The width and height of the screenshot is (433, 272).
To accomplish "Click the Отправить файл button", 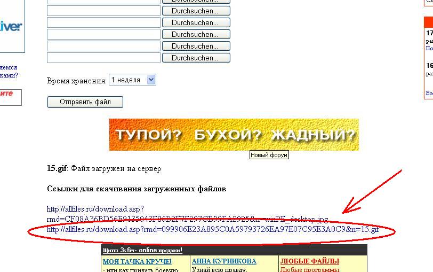I will pos(85,102).
